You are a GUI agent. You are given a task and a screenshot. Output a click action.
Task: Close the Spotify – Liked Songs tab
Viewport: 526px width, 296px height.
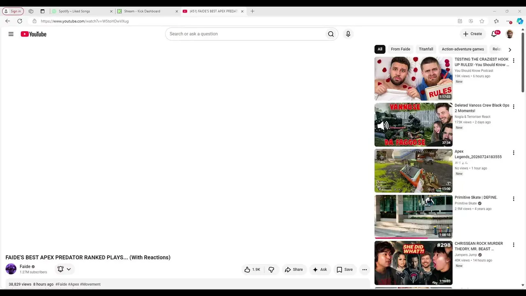(111, 12)
